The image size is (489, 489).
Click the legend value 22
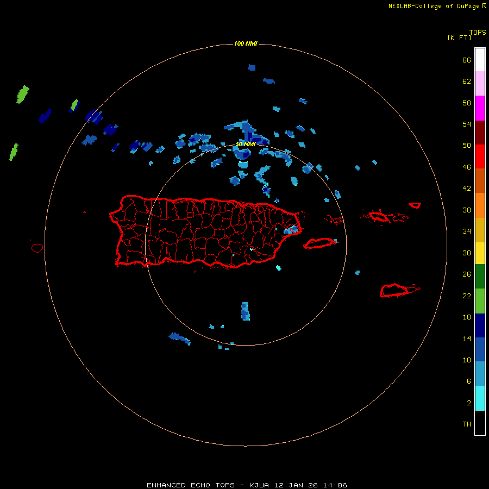(467, 296)
